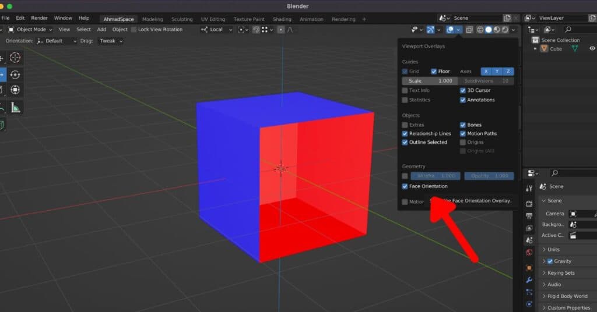Hide the Cube in the outliner
597x312 pixels.
(x=592, y=49)
